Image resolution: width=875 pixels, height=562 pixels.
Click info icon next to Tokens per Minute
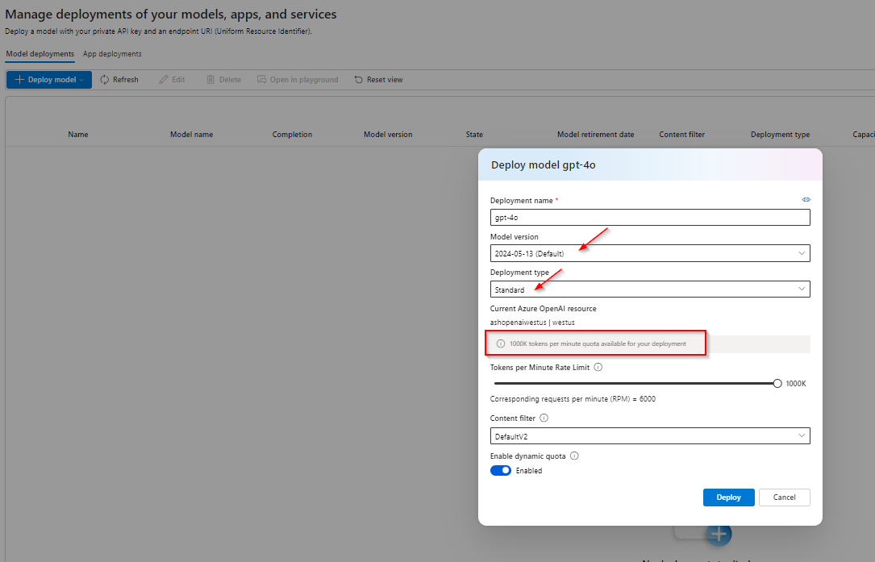[598, 367]
